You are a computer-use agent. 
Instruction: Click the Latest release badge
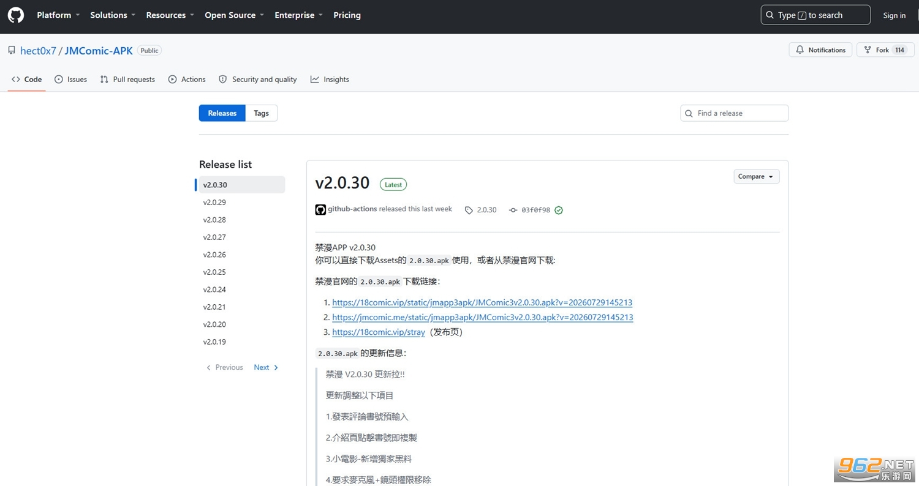[x=393, y=184]
